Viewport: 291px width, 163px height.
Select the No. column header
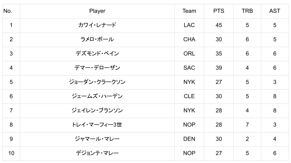[8, 11]
